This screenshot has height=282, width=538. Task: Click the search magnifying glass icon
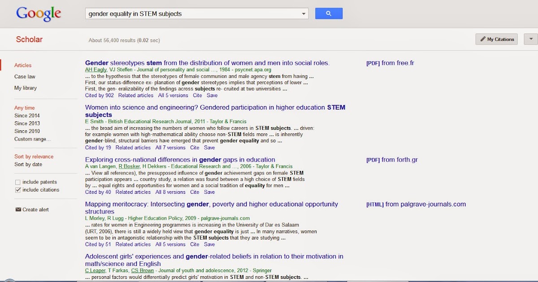tap(329, 13)
